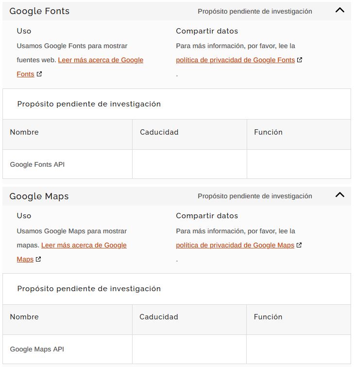Click the Google Fonts section title
The width and height of the screenshot is (354, 367).
(39, 11)
